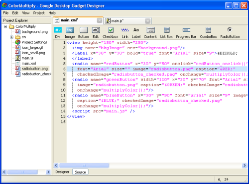The width and height of the screenshot is (249, 184).
Task: Open the Edit menu
Action: [15, 13]
